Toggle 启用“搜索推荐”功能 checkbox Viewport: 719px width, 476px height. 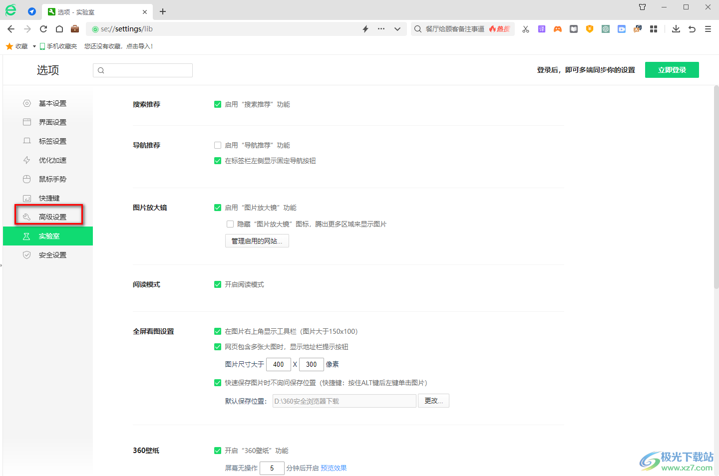tap(218, 104)
